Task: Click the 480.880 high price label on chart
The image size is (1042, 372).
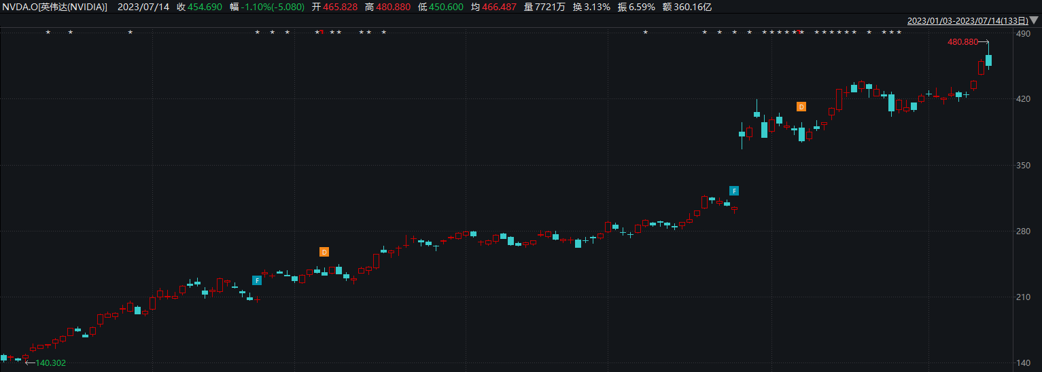Action: [x=962, y=42]
